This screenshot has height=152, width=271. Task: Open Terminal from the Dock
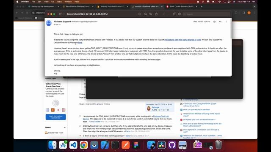pos(115,145)
